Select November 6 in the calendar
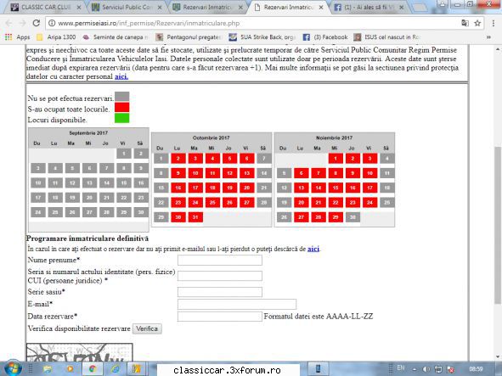502x376 pixels. [302, 173]
